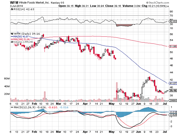Click the -0.626 MACD tag on right axis
This screenshot has height=134, width=177.
coord(173,115)
